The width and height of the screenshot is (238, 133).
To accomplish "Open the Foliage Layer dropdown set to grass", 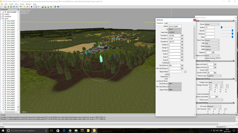I will click(x=215, y=82).
